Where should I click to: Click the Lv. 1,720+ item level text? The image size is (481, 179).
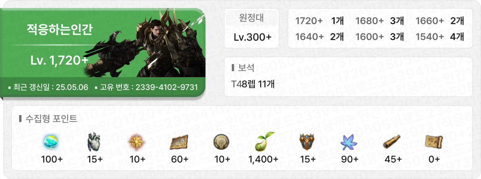(59, 60)
